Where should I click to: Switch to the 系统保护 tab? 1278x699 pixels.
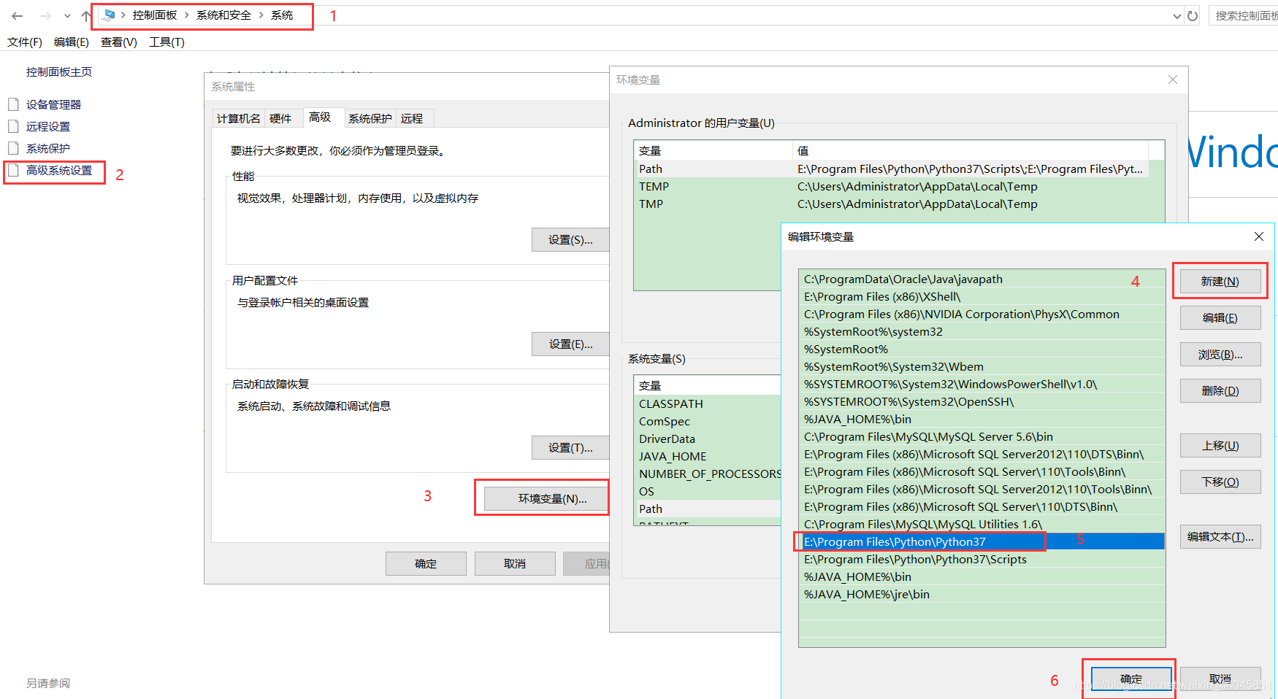click(370, 118)
